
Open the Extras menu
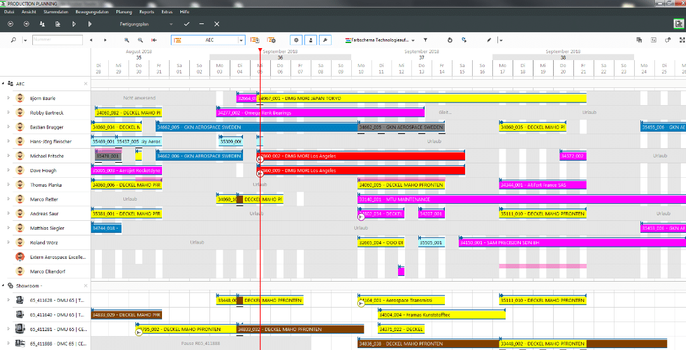pos(166,12)
